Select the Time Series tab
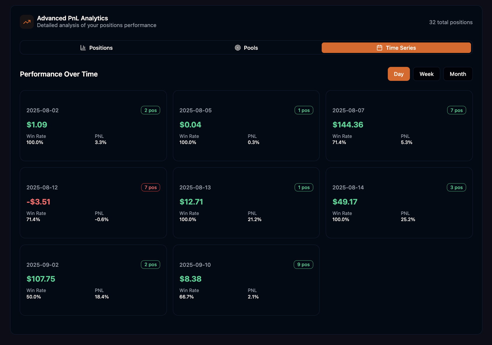 (x=396, y=47)
